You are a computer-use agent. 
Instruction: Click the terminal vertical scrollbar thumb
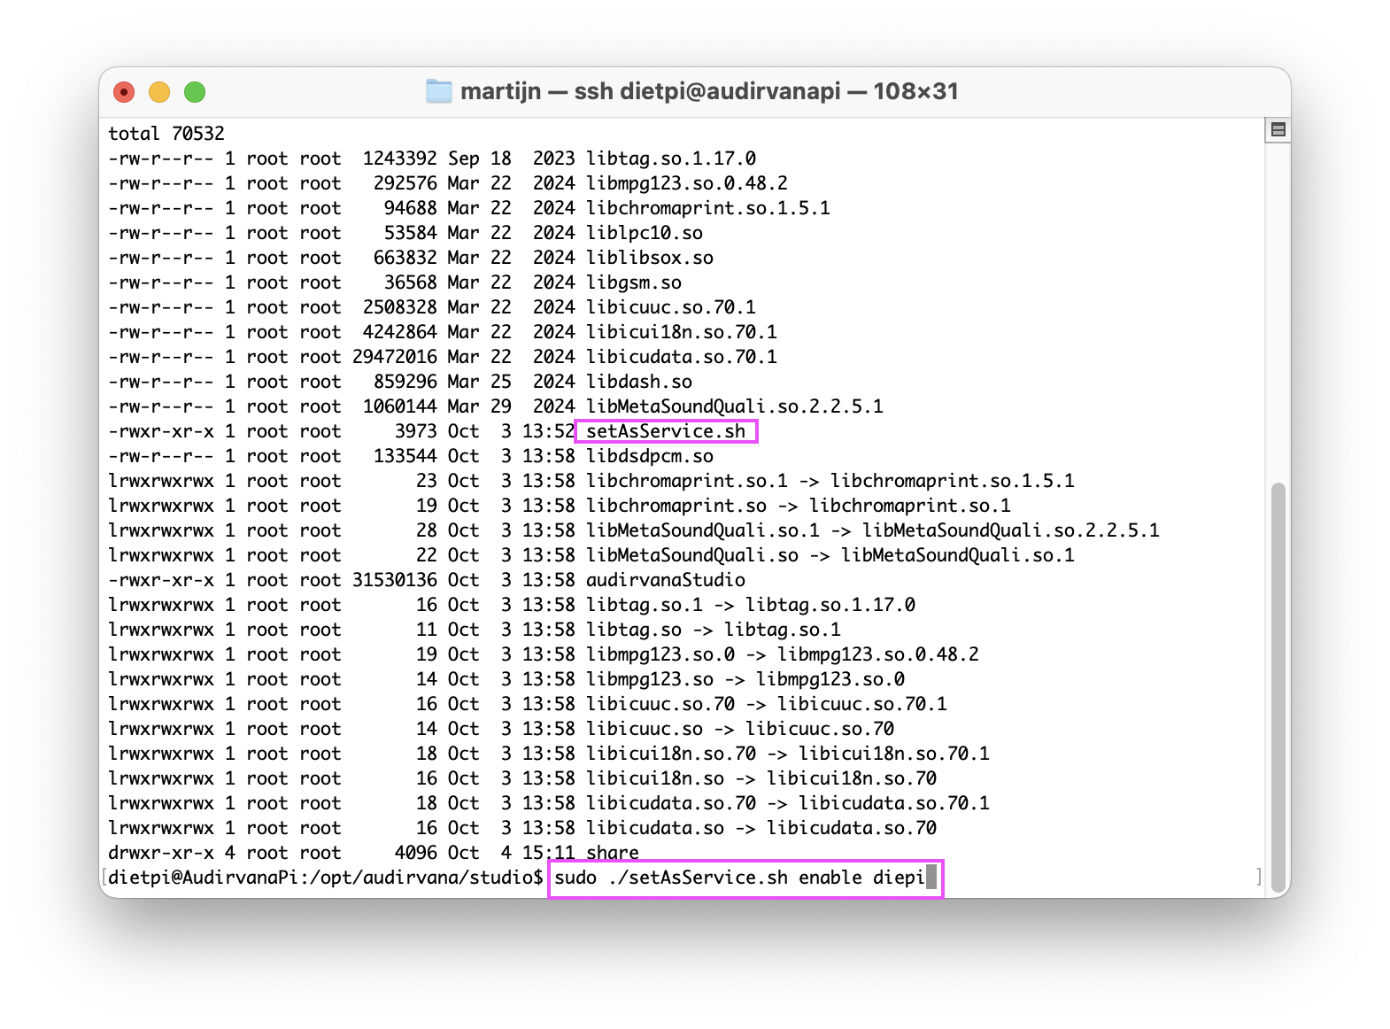(x=1278, y=687)
